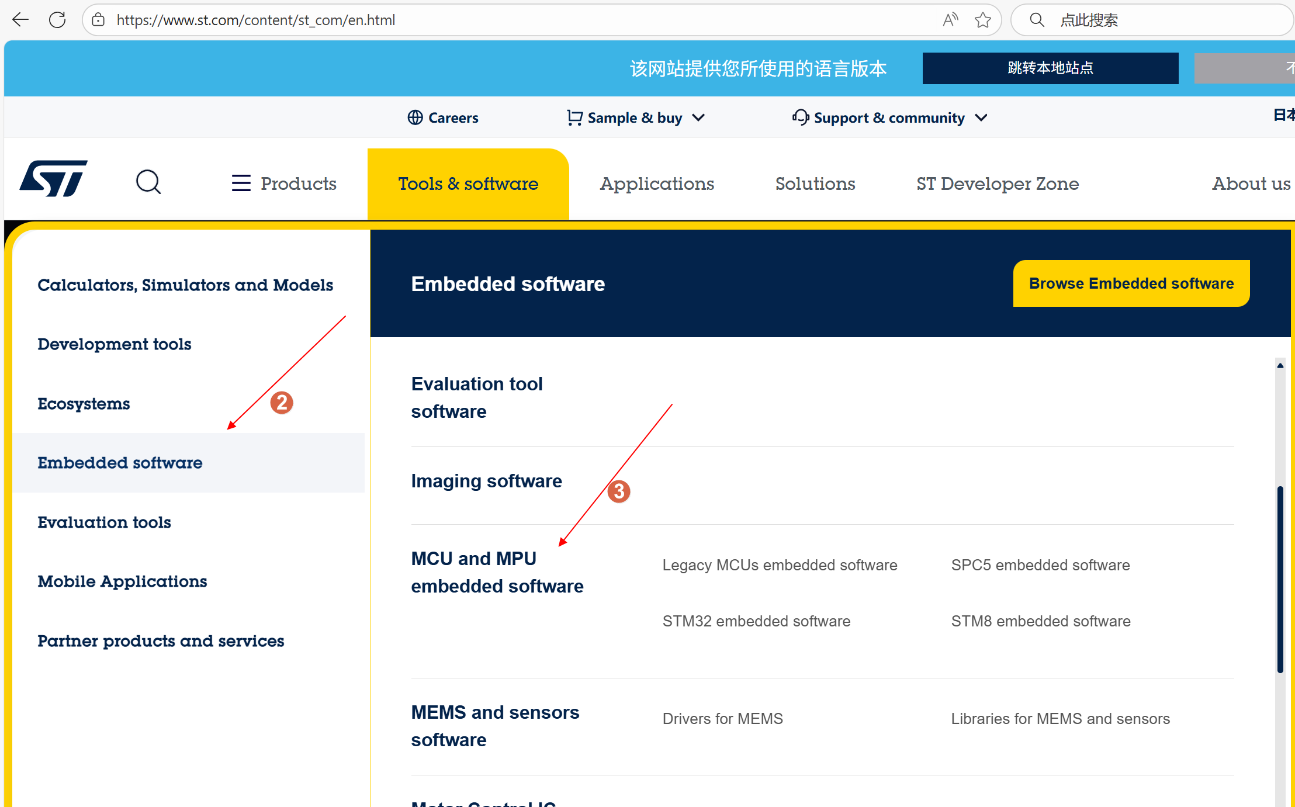Click the magnifier in browser search box

tap(1037, 20)
